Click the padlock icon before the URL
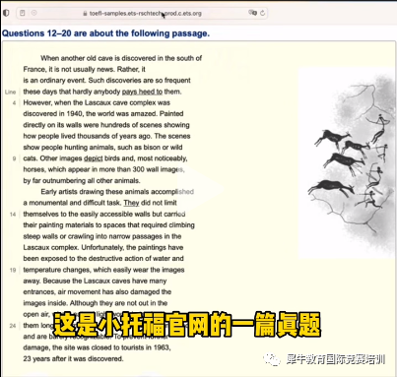Viewport: 397px width, 377px height. pos(85,14)
